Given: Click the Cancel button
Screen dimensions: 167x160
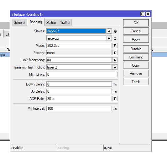Looking at the screenshot, I should [136, 31].
